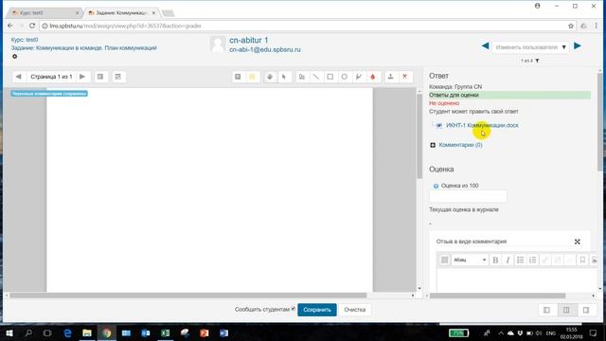Select the Stamp tool

point(391,77)
